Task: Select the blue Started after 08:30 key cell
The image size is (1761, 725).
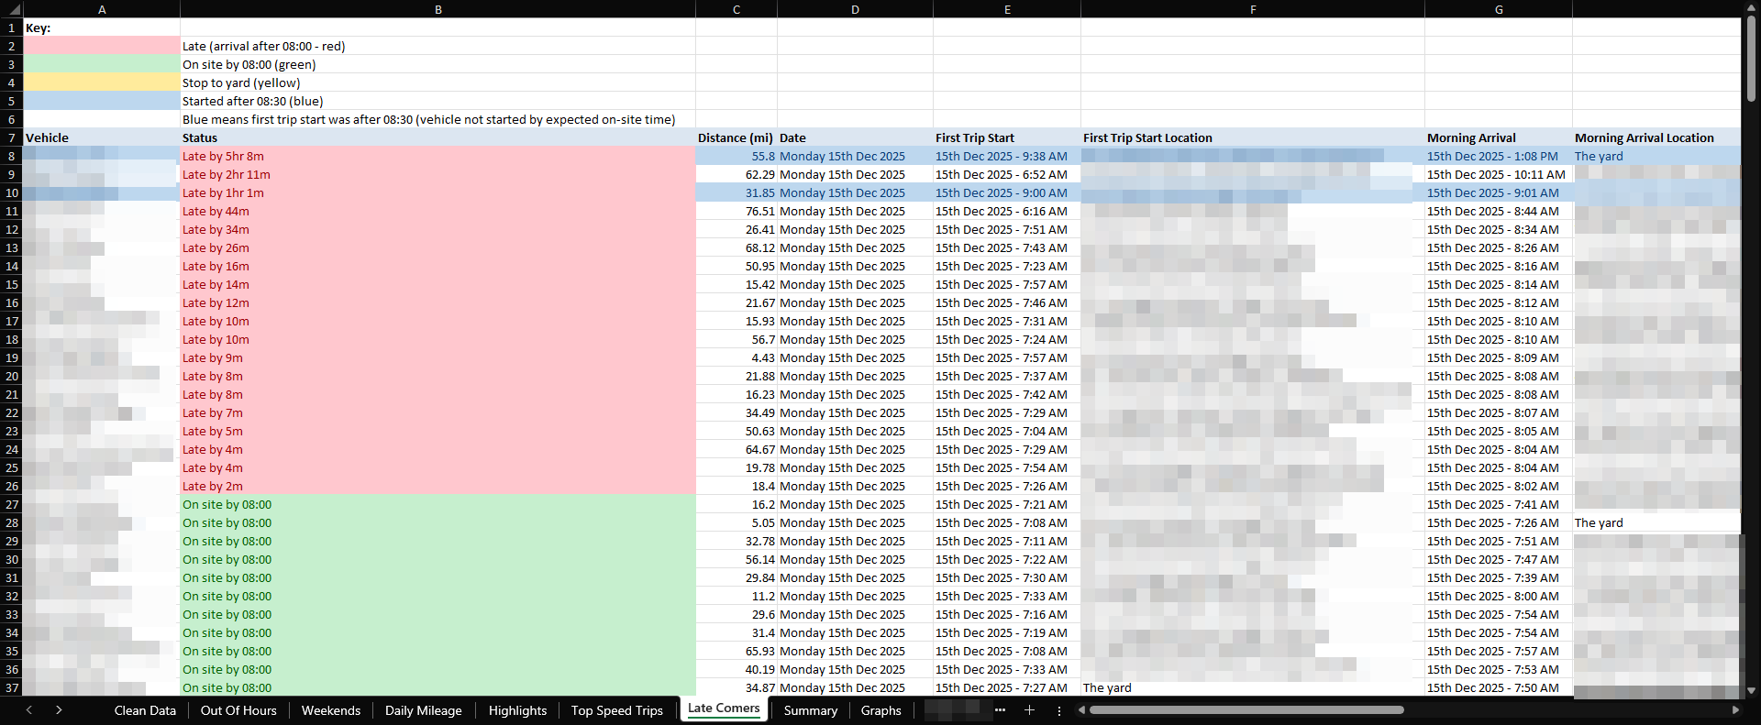Action: tap(101, 101)
